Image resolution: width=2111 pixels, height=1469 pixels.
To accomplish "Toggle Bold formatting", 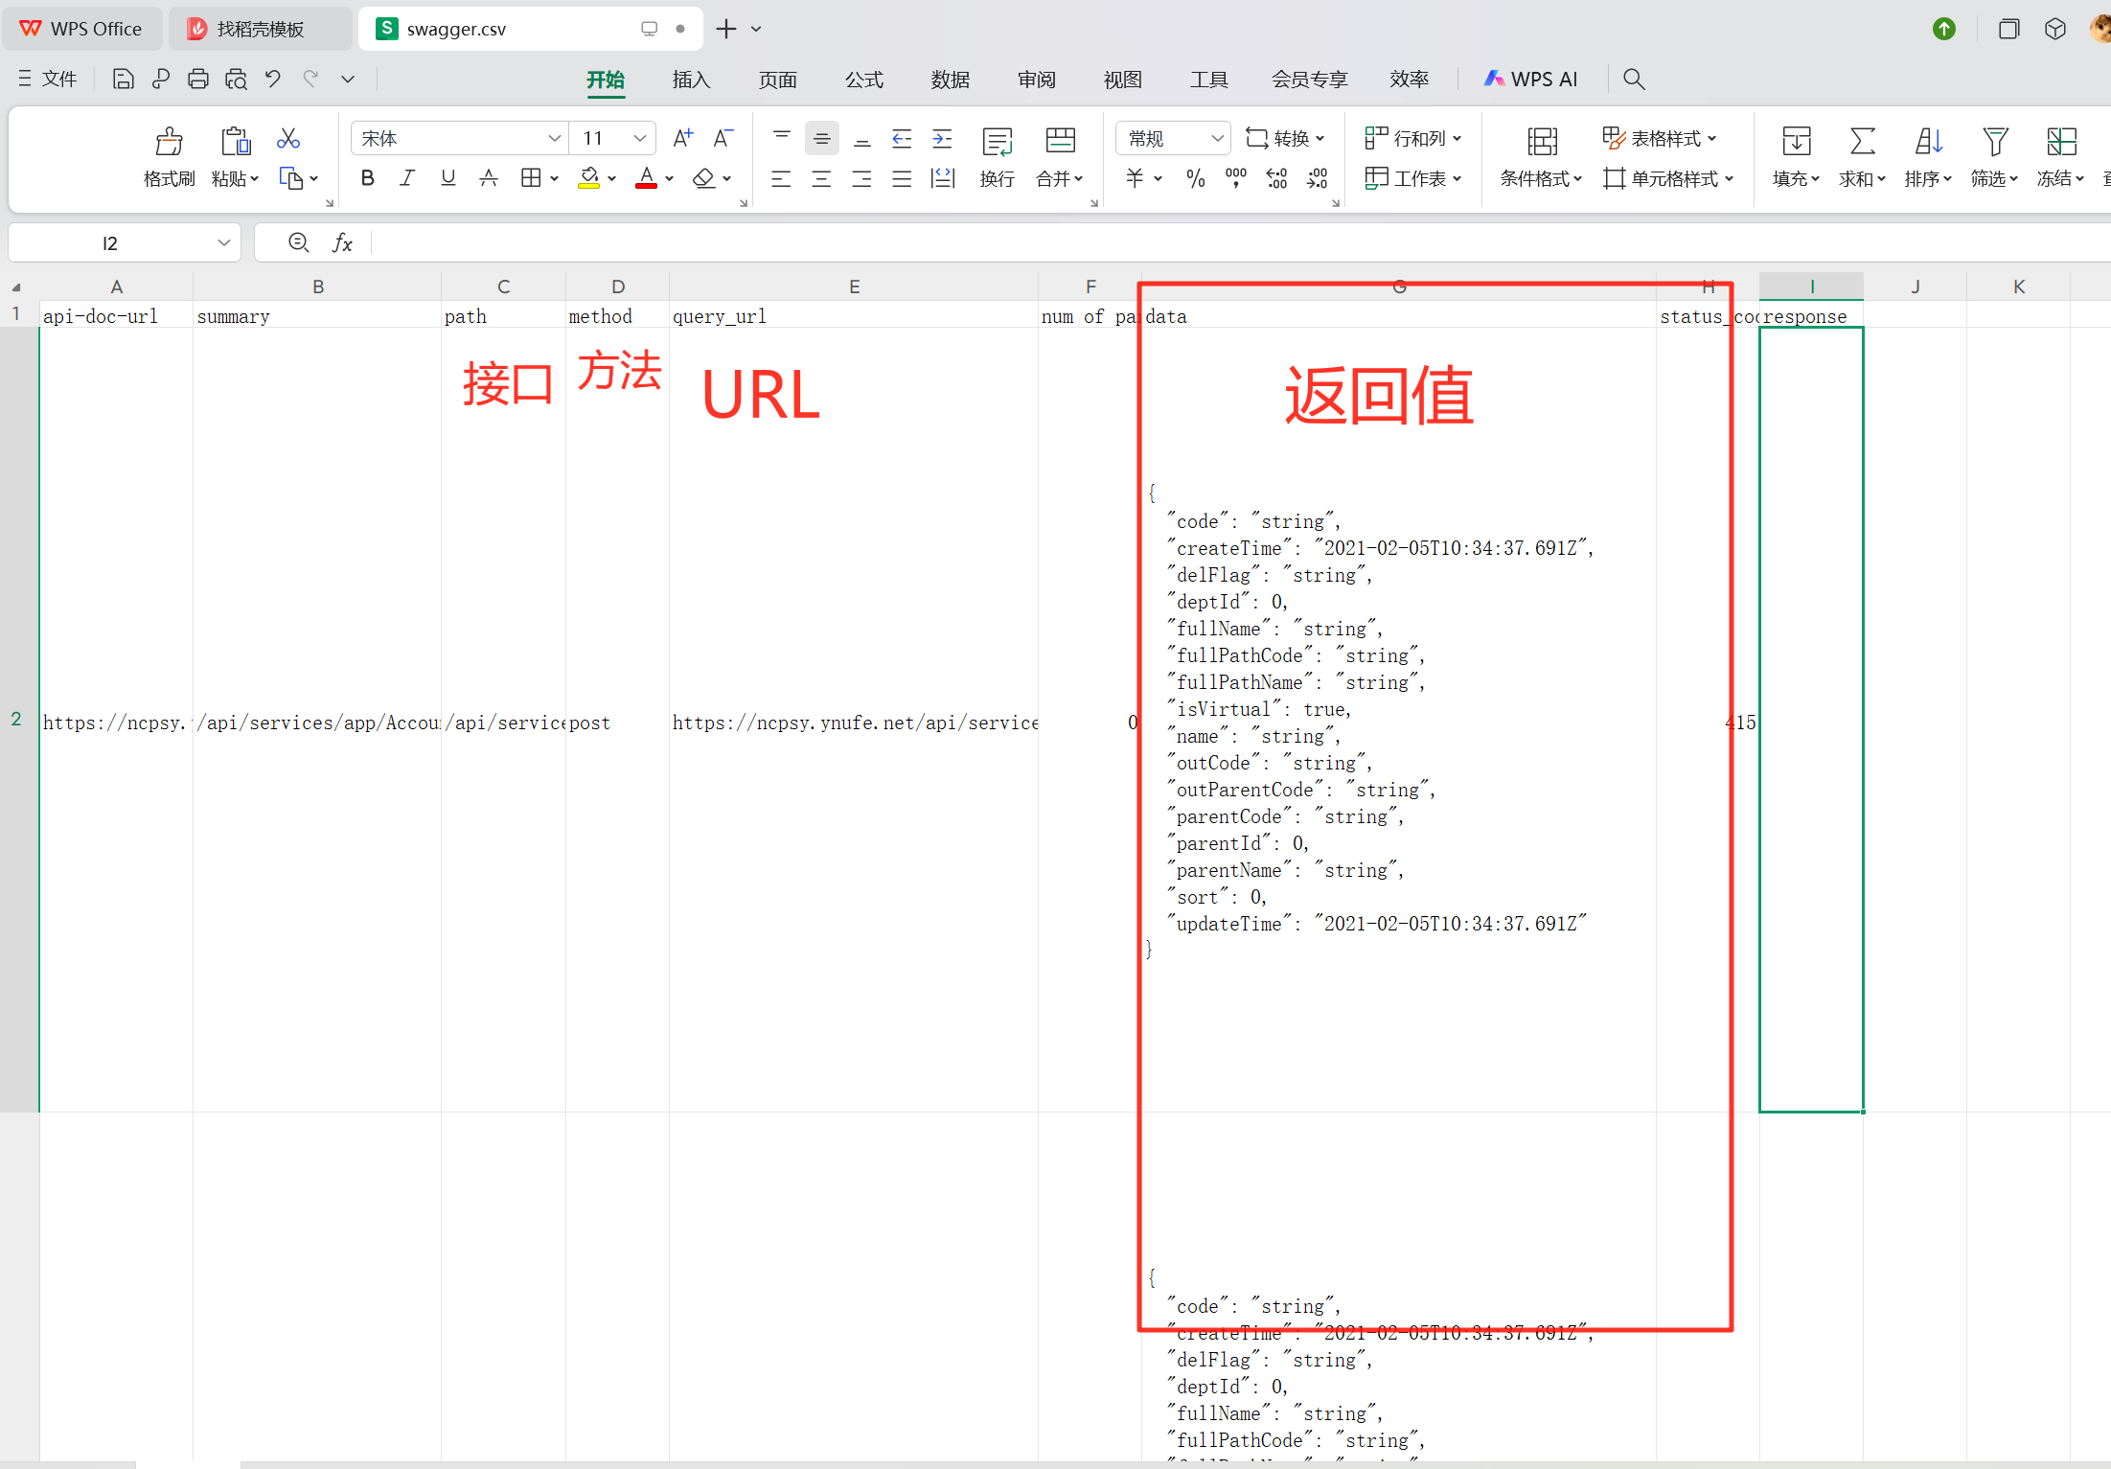I will tap(367, 178).
